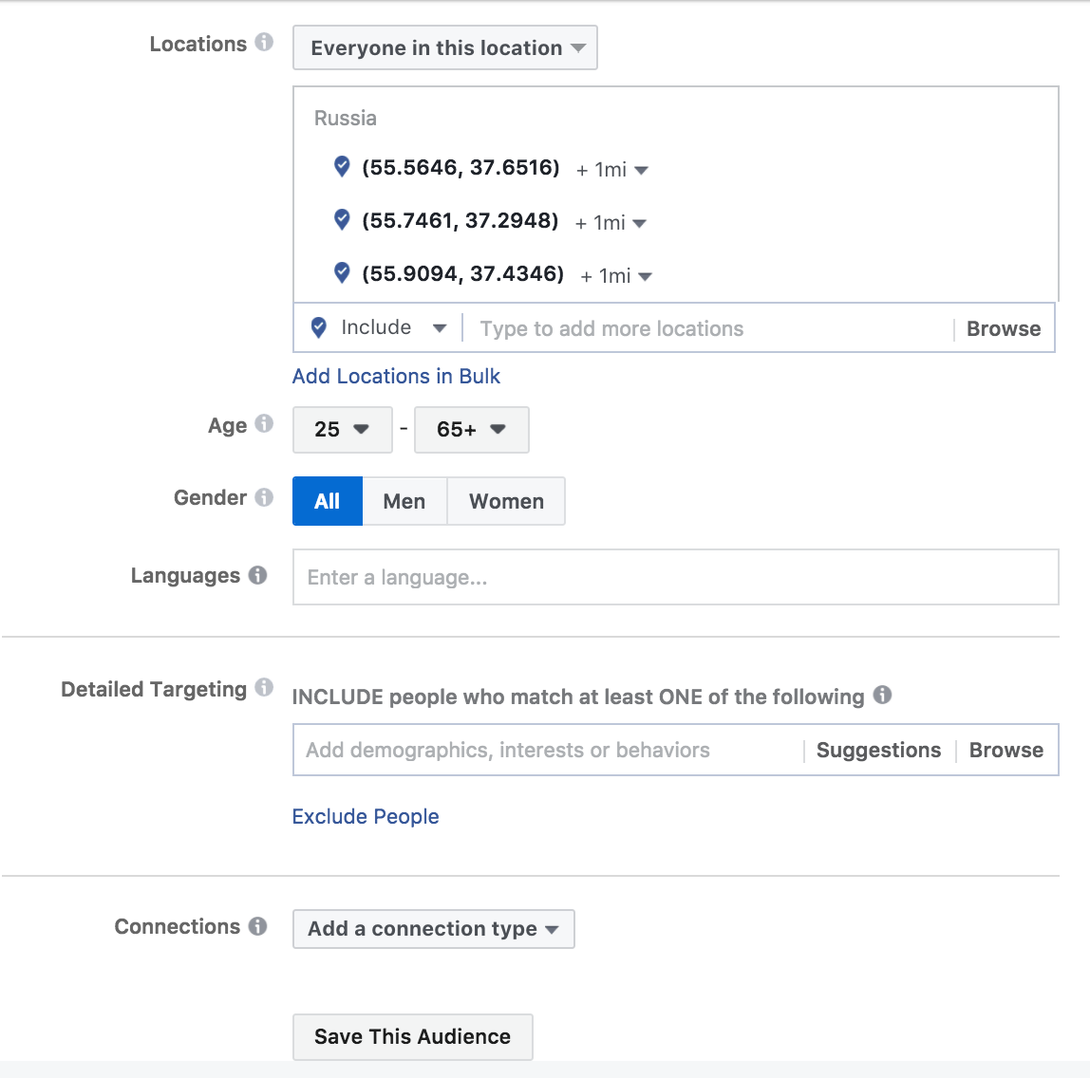Click the Detailed Targeting info icon
This screenshot has height=1078, width=1090.
[264, 687]
